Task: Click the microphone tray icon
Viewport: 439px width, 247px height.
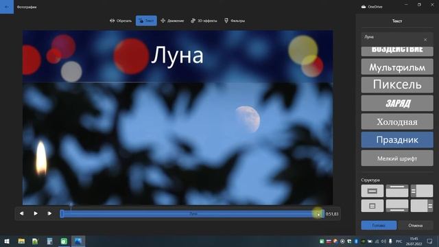Action: pos(390,241)
